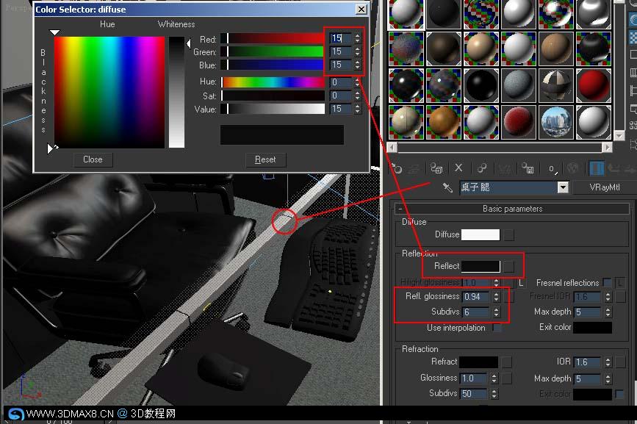Click sample slots horizontal scroll left arrow
This screenshot has width=637, height=424.
[392, 147]
